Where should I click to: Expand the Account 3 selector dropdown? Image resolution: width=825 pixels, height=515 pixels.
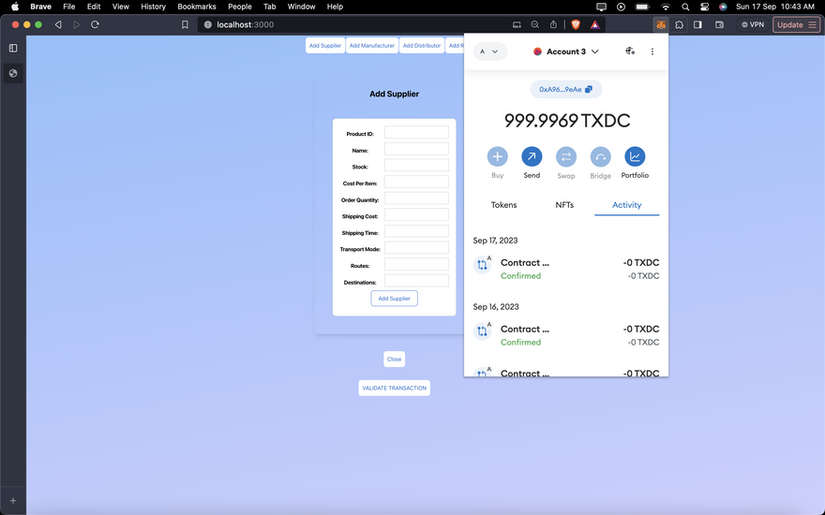pos(566,51)
